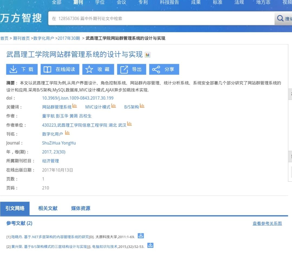
Task: Open the DOI link 10.3969/j.issn.1009-0843.2017.30.199
Action: 78,98
